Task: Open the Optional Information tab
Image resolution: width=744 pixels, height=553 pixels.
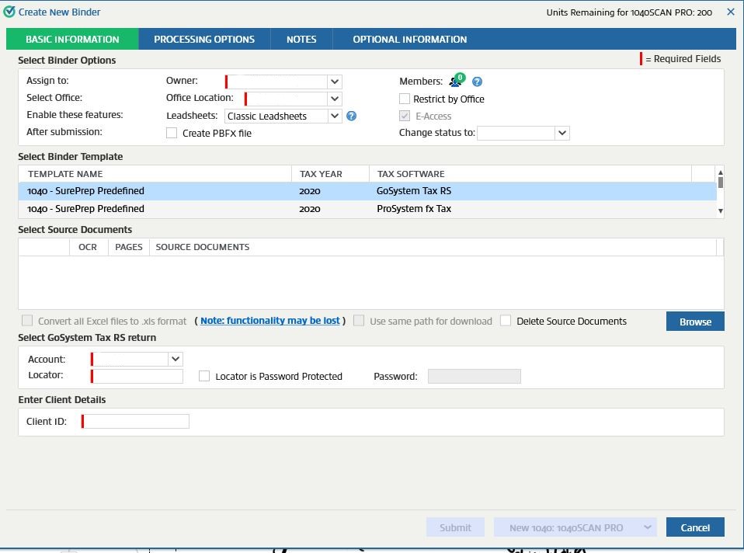Action: click(x=410, y=40)
